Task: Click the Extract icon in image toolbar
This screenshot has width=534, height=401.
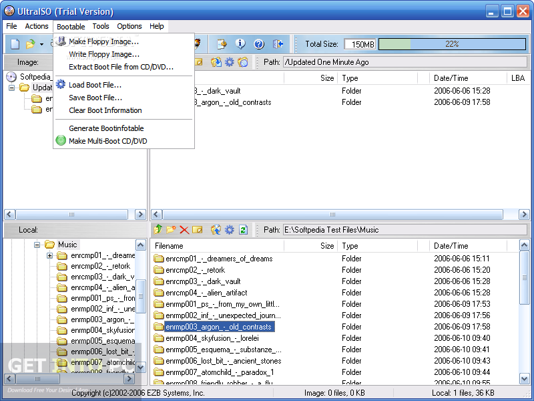Action: pos(216,62)
